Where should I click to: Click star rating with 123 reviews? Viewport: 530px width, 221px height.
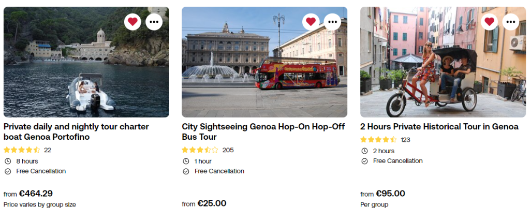pos(378,140)
